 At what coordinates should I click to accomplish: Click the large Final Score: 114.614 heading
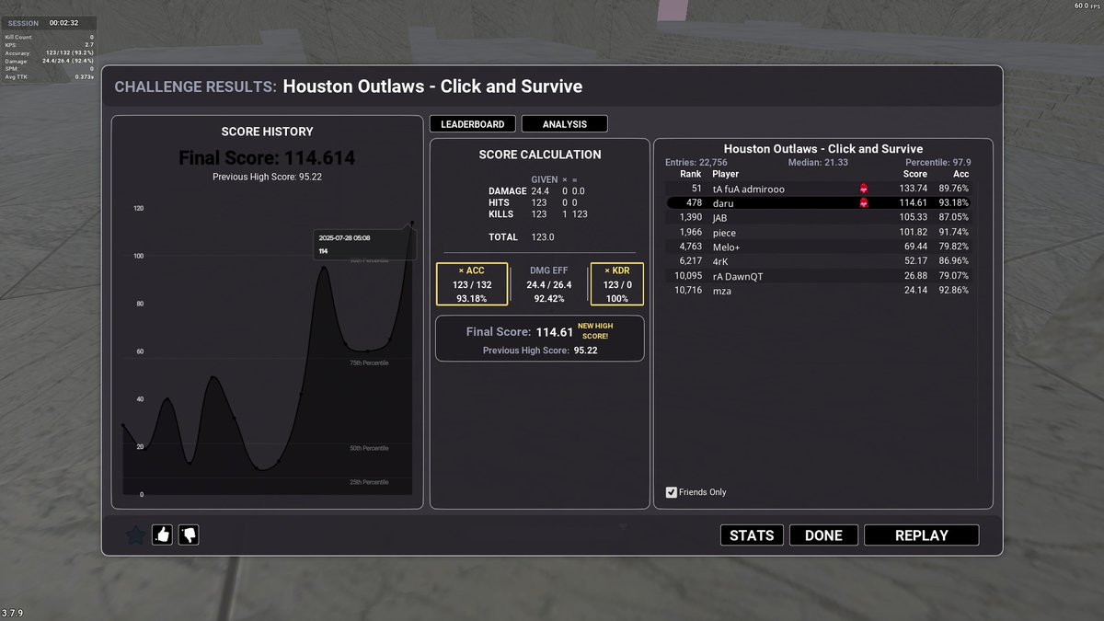tap(267, 158)
